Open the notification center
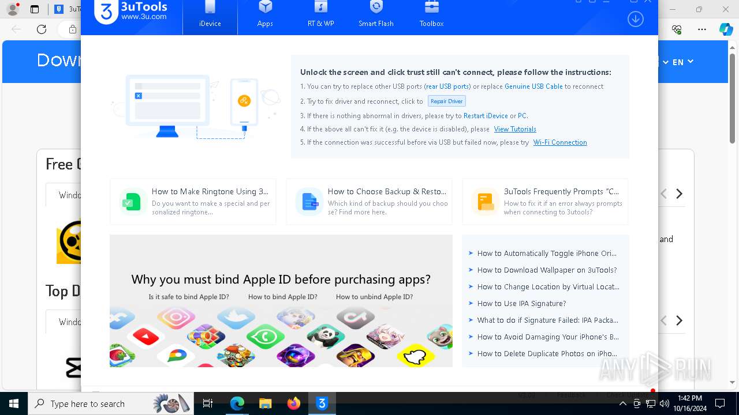 point(719,403)
